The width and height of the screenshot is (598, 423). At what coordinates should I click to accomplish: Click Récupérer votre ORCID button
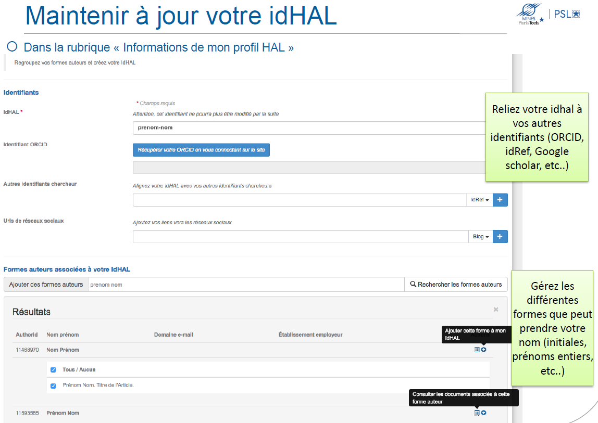tap(201, 150)
